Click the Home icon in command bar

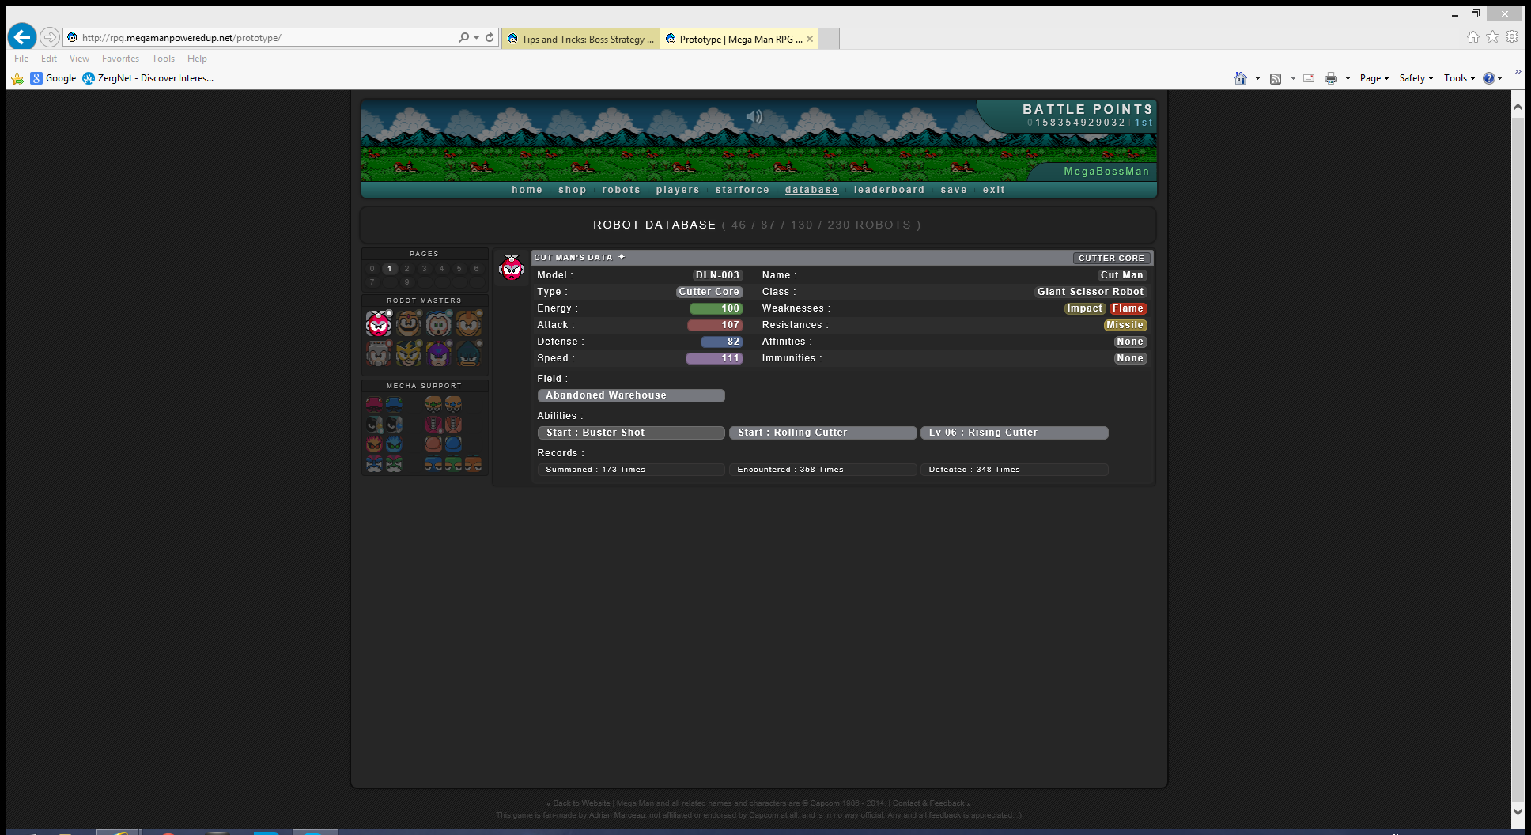[x=1241, y=78]
